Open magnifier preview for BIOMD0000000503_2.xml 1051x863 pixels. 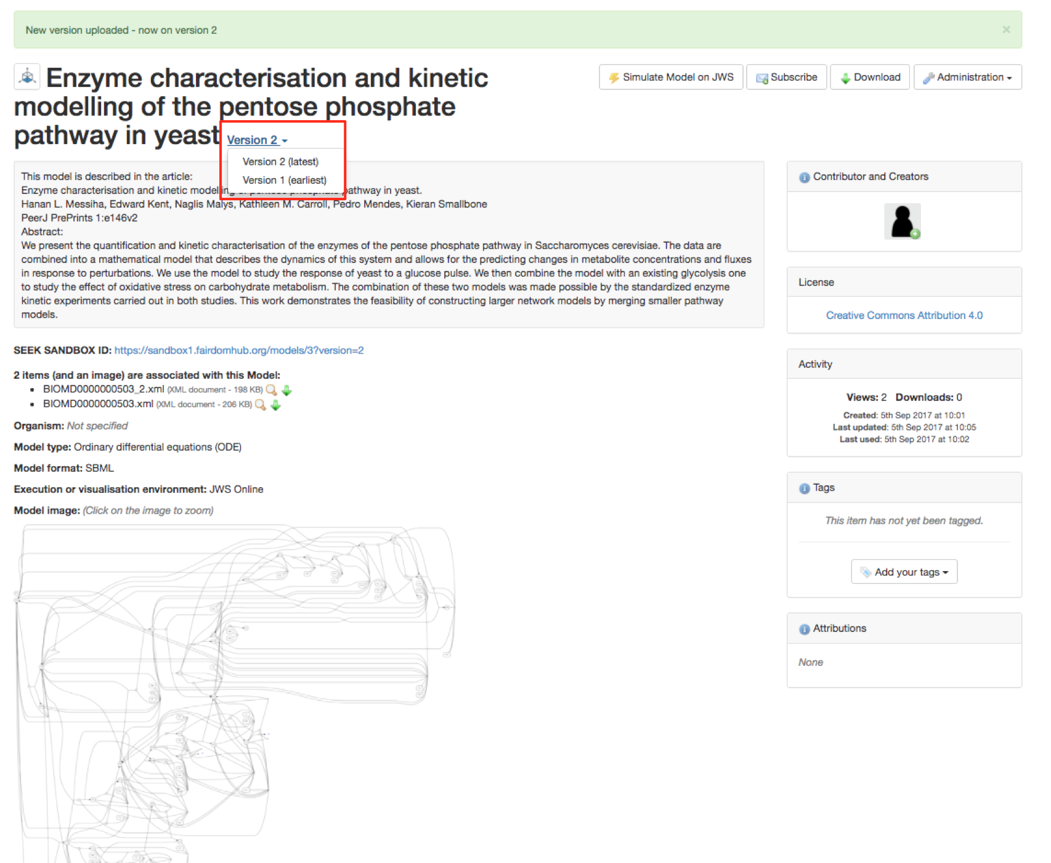tap(271, 390)
